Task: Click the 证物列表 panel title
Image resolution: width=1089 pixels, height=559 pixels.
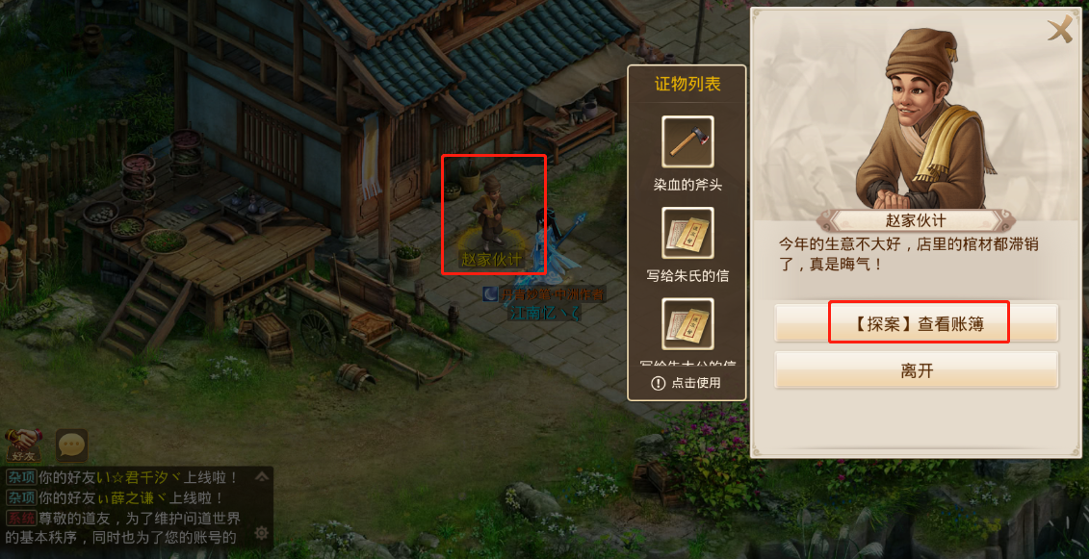Action: click(687, 85)
